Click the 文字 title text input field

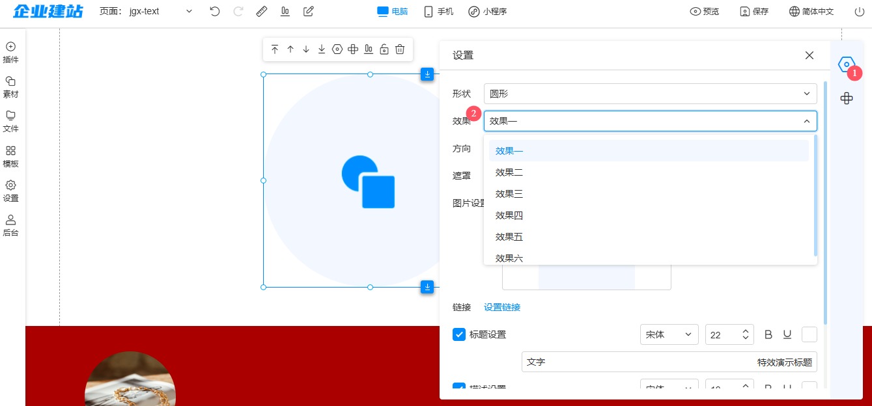pyautogui.click(x=669, y=362)
